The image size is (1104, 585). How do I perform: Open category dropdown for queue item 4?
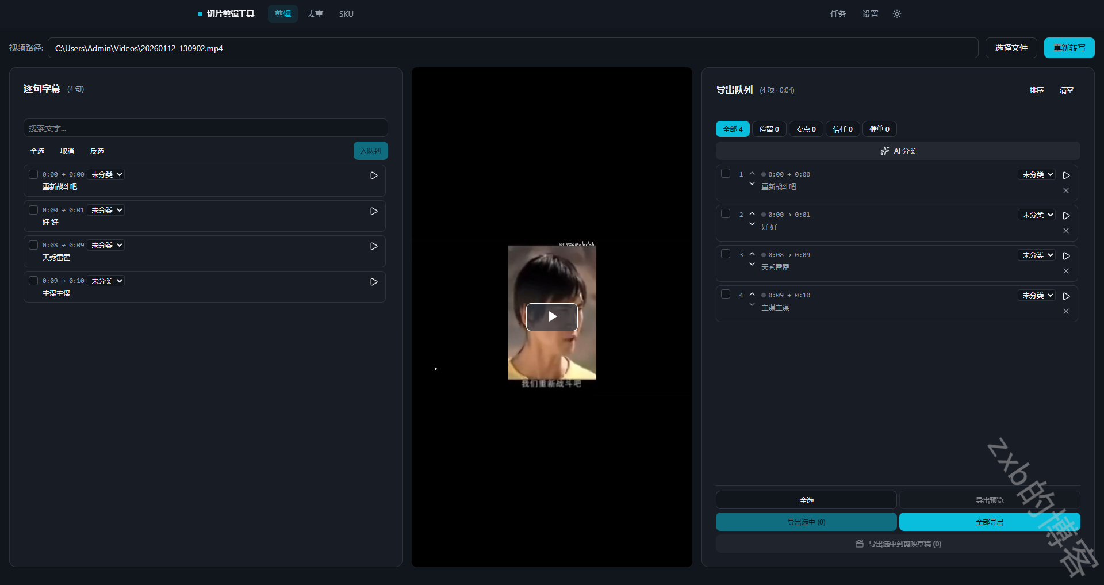point(1037,295)
